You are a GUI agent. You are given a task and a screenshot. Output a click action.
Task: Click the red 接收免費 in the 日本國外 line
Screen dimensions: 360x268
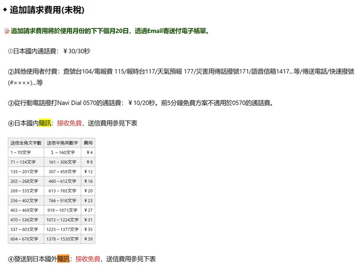[88, 259]
